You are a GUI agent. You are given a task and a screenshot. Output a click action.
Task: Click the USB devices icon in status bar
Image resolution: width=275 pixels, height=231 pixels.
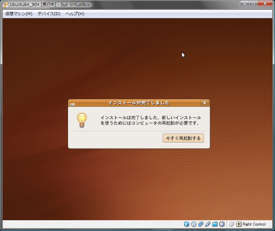(208, 224)
